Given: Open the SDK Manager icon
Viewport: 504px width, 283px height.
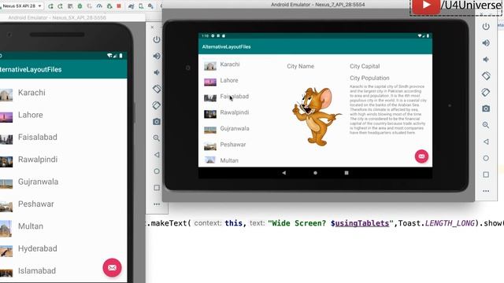Looking at the screenshot, I should click(150, 6).
